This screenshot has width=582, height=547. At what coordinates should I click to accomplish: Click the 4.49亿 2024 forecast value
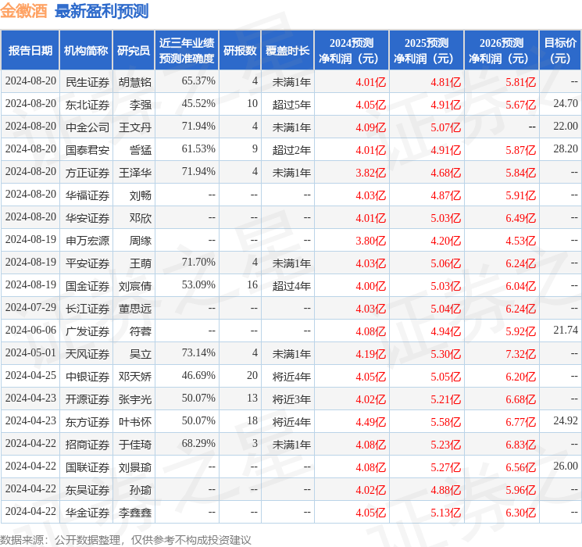(x=371, y=422)
